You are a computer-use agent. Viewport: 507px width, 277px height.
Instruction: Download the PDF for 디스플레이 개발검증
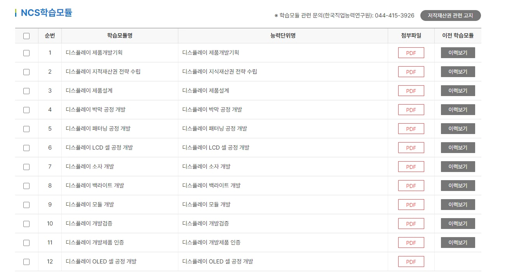[x=411, y=223]
